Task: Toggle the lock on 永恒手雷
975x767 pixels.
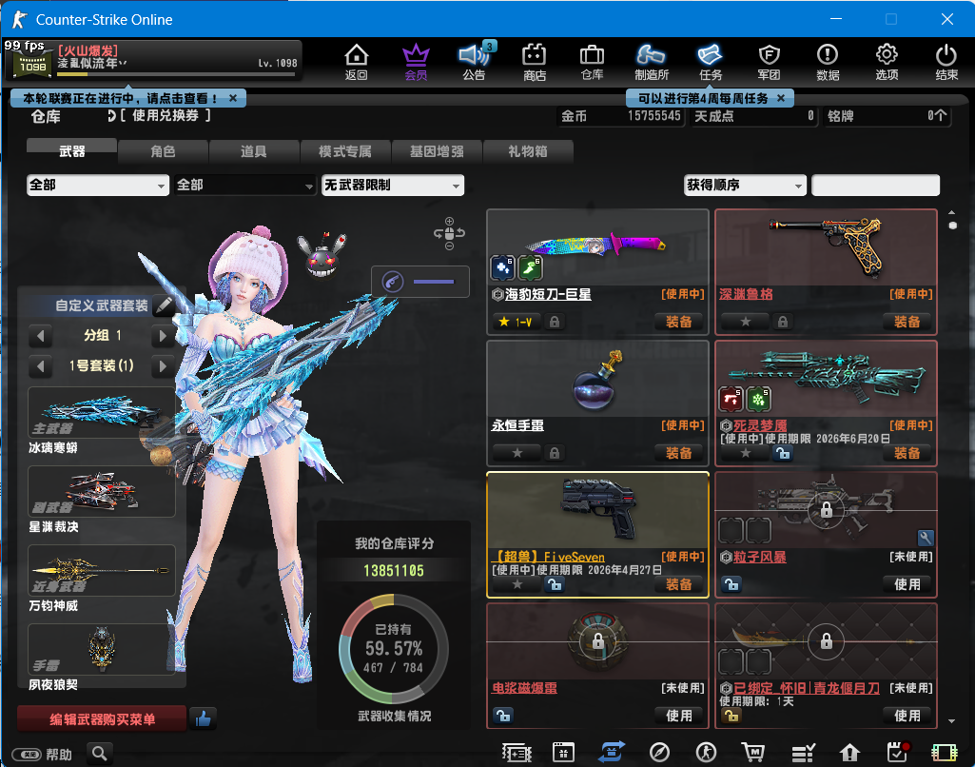Action: pyautogui.click(x=554, y=453)
